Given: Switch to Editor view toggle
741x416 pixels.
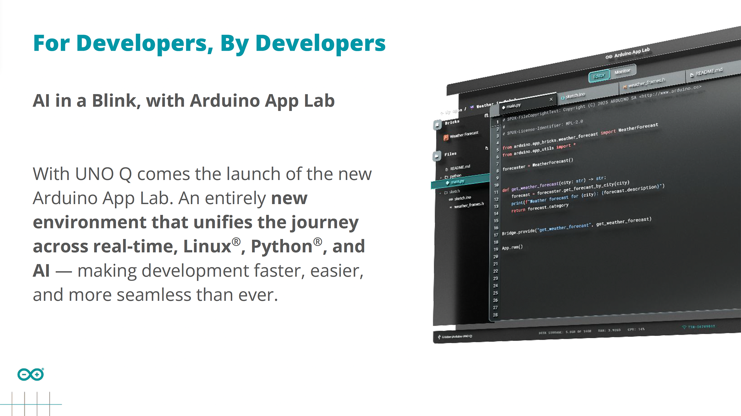Looking at the screenshot, I should (x=599, y=76).
